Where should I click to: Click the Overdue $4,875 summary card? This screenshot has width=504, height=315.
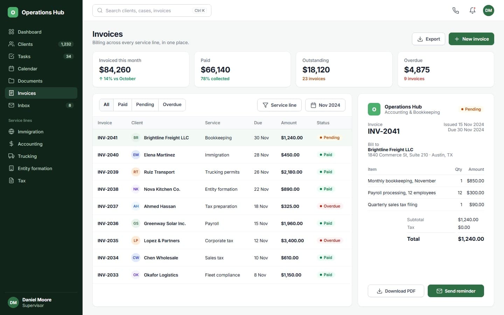[x=446, y=69]
